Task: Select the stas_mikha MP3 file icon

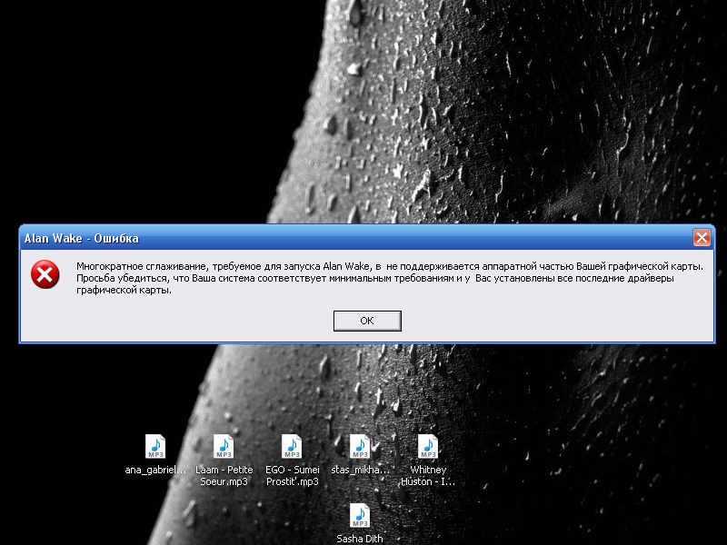Action: (360, 446)
